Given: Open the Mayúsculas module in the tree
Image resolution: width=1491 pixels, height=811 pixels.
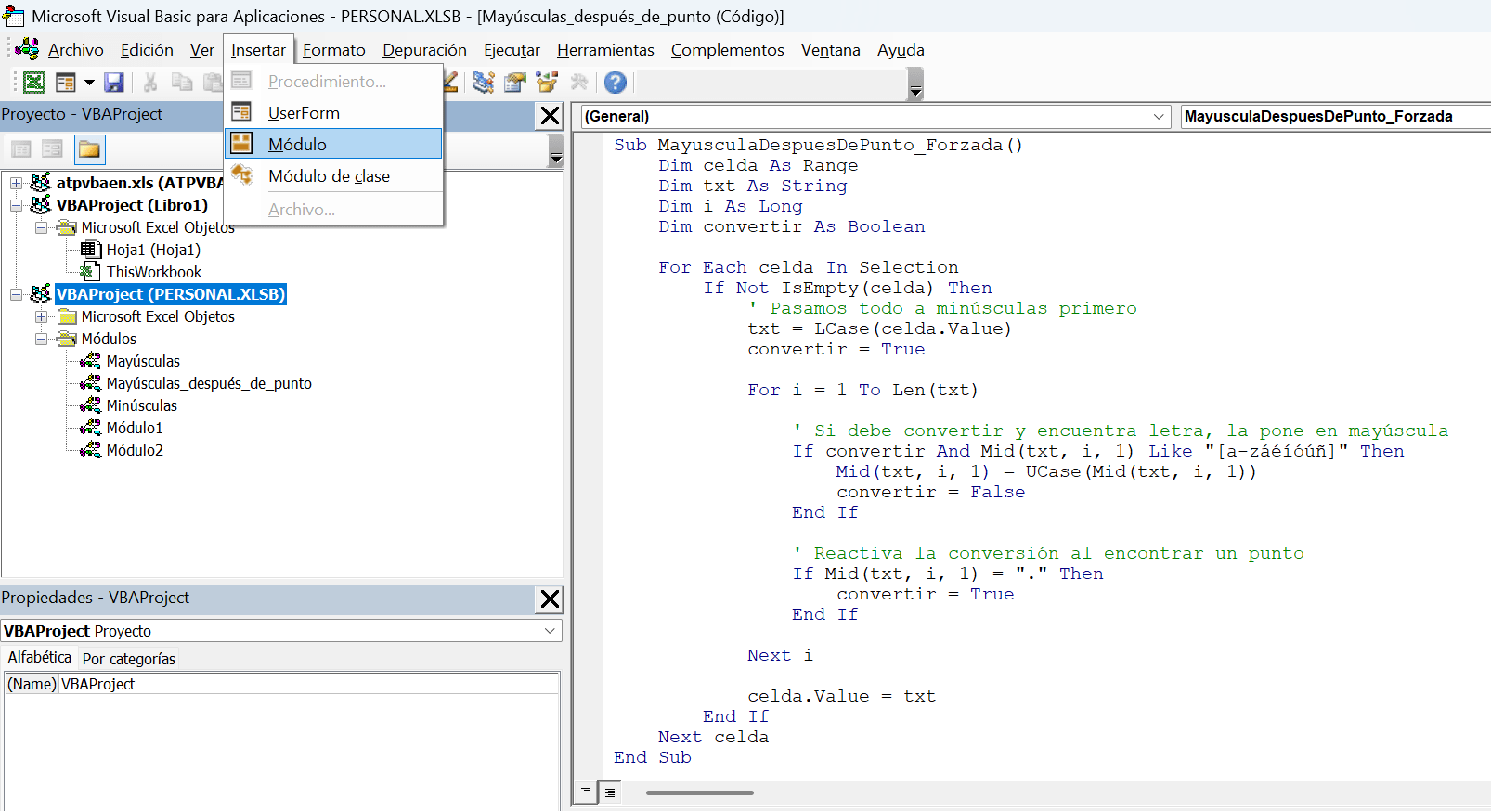Looking at the screenshot, I should [143, 361].
